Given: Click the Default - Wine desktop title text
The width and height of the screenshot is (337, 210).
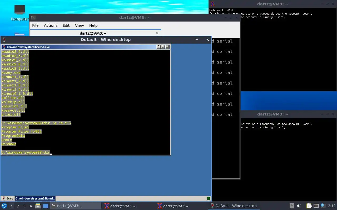Looking at the screenshot, I should click(106, 40).
